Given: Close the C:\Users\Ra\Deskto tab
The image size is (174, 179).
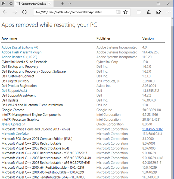Looking at the screenshot, I should [50, 4].
